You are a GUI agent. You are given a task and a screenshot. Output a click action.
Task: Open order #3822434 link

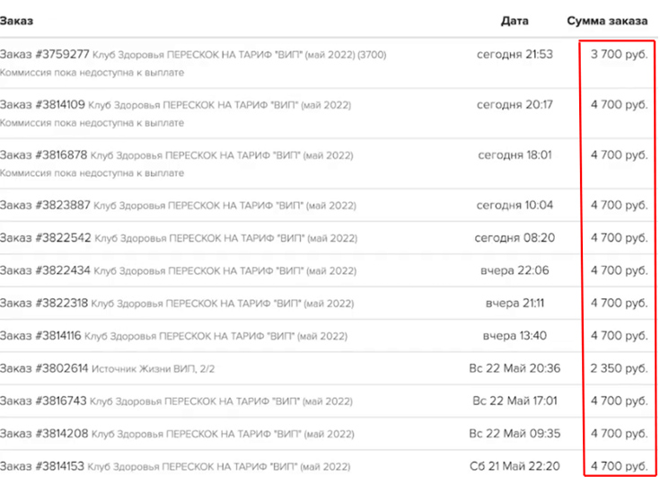tap(45, 270)
